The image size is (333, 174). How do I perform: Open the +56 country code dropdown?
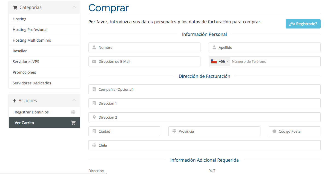point(220,61)
